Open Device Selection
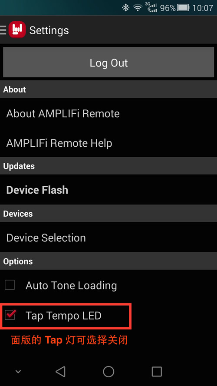Viewport: 217px width, 386px height. tap(108, 238)
